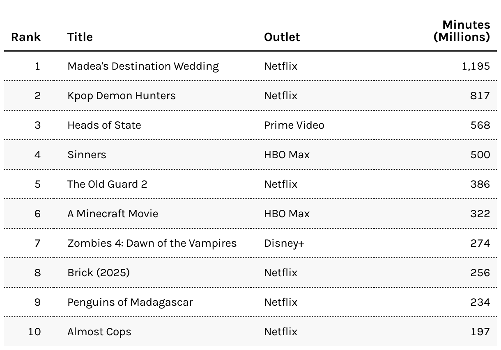Image resolution: width=501 pixels, height=350 pixels.
Task: Select the Almost Cops title
Action: tap(99, 332)
